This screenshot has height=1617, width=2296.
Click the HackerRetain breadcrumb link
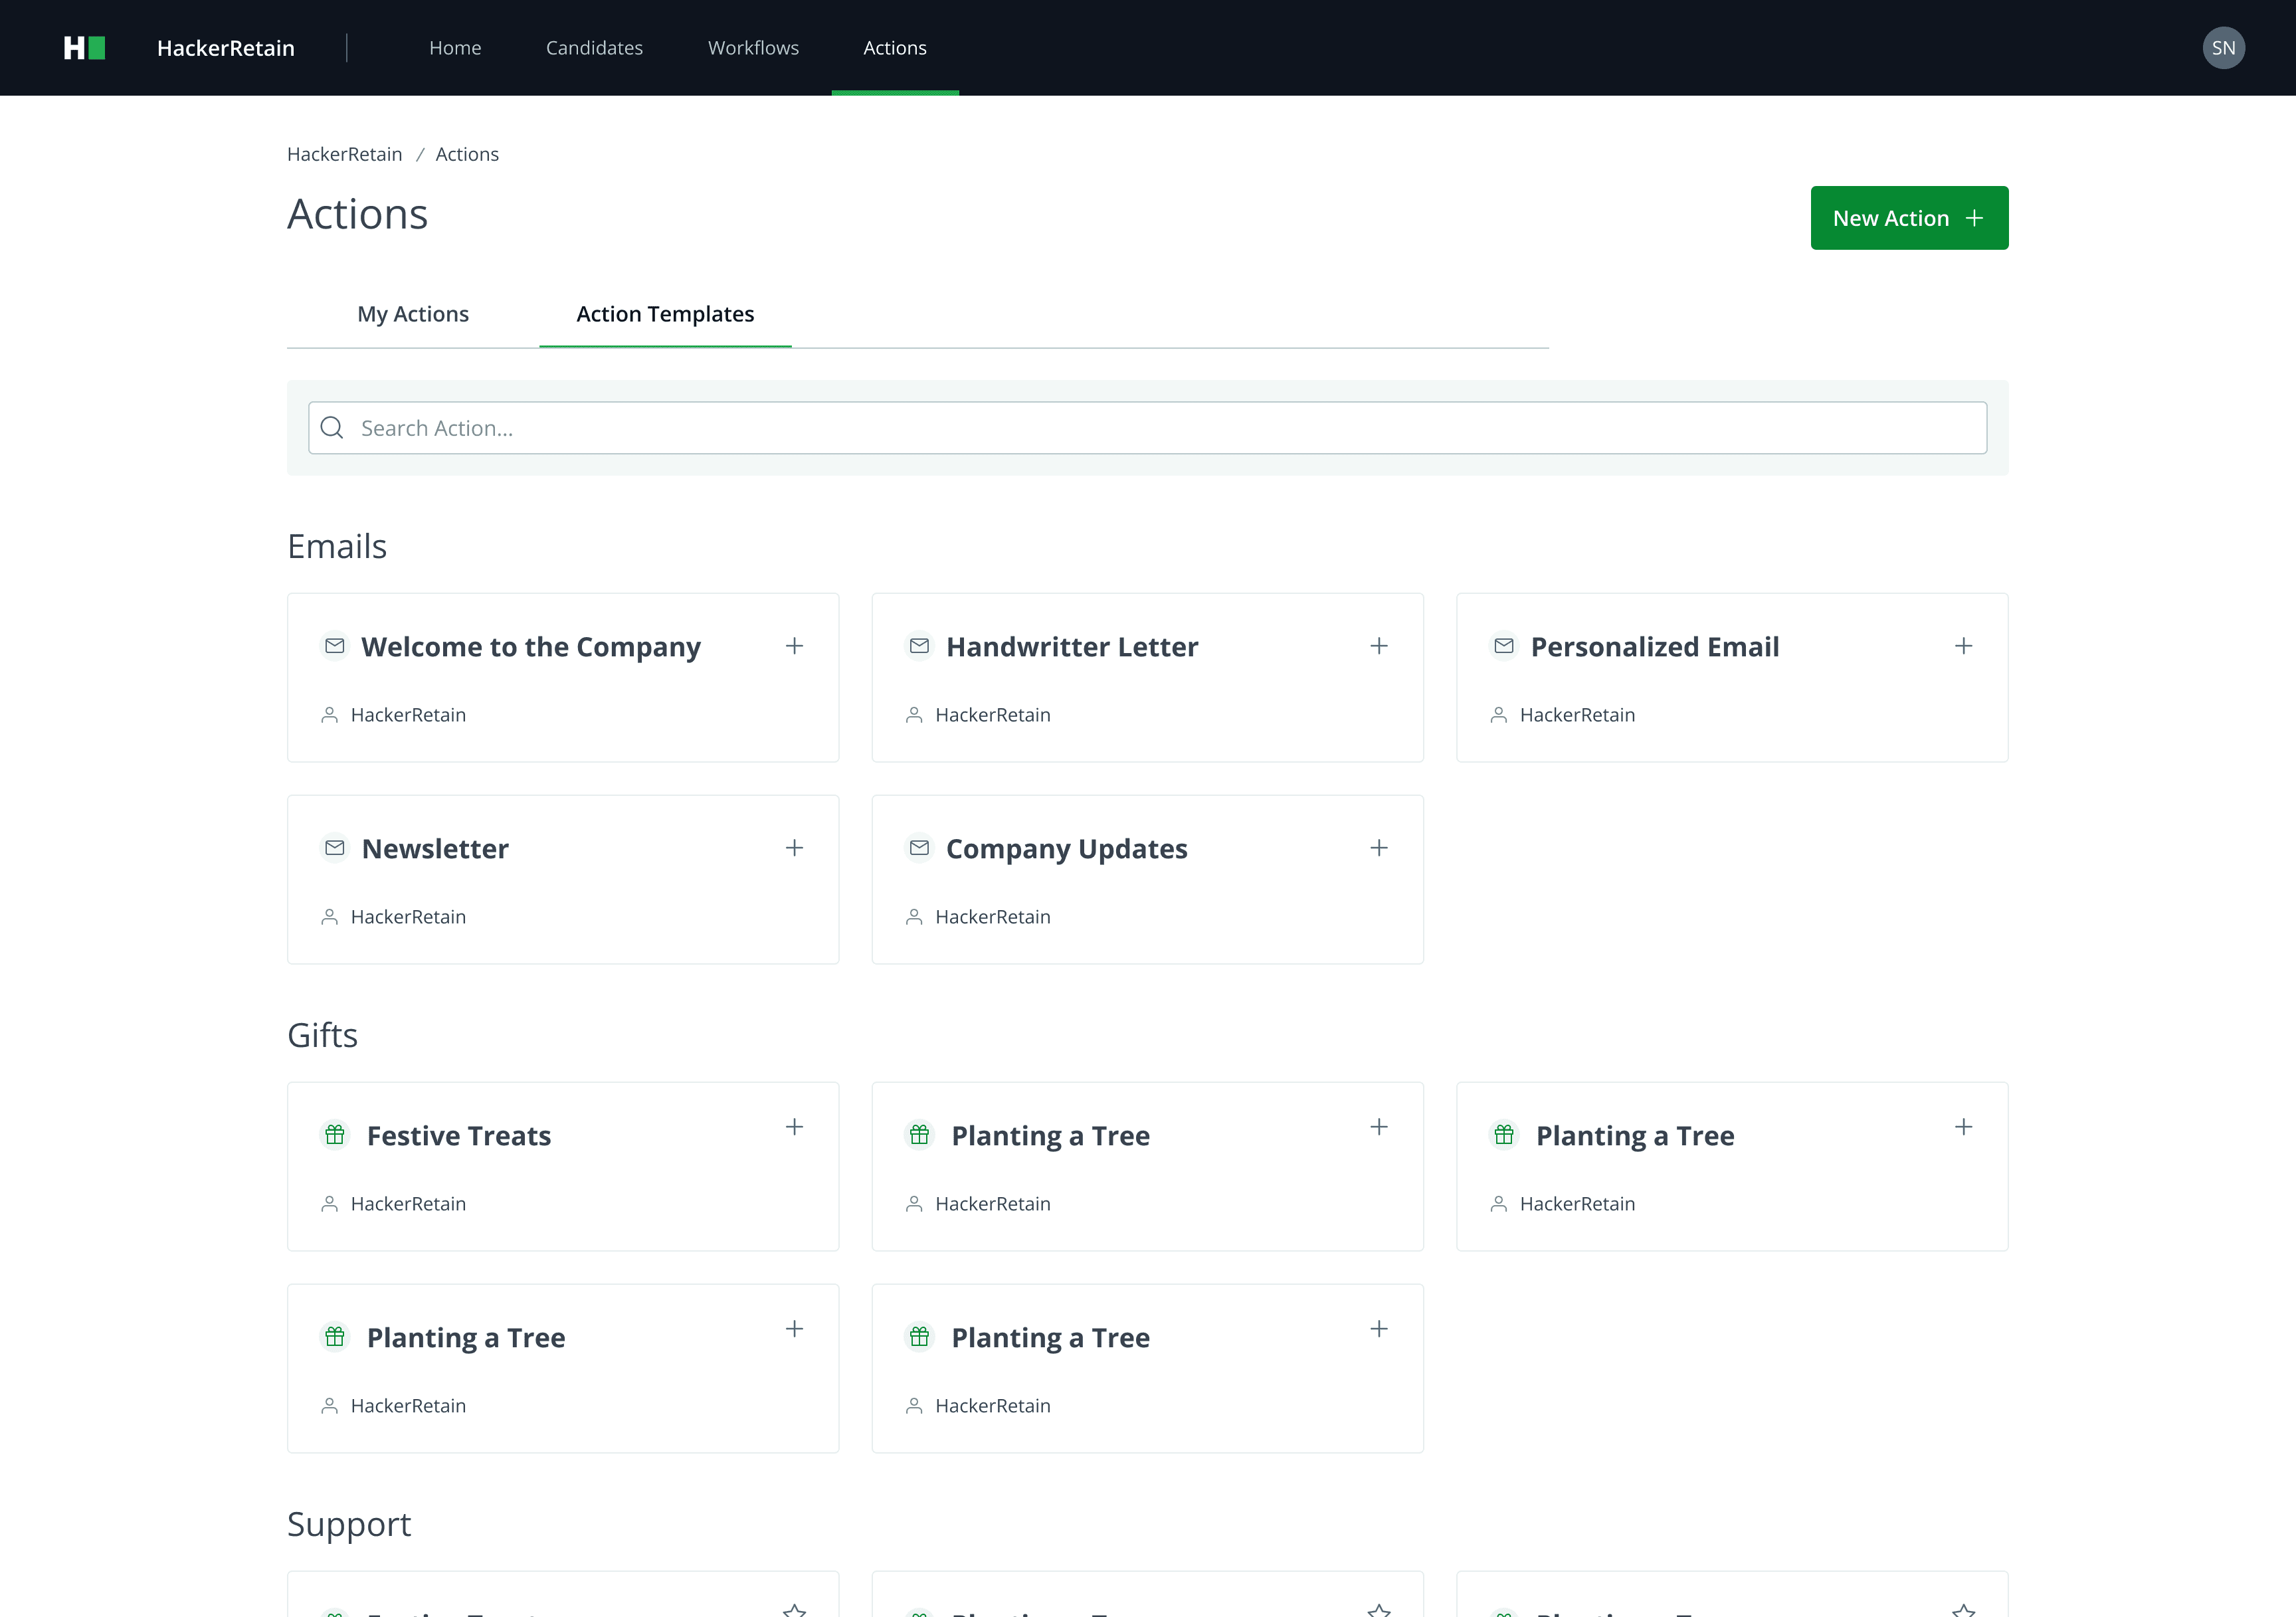[344, 154]
